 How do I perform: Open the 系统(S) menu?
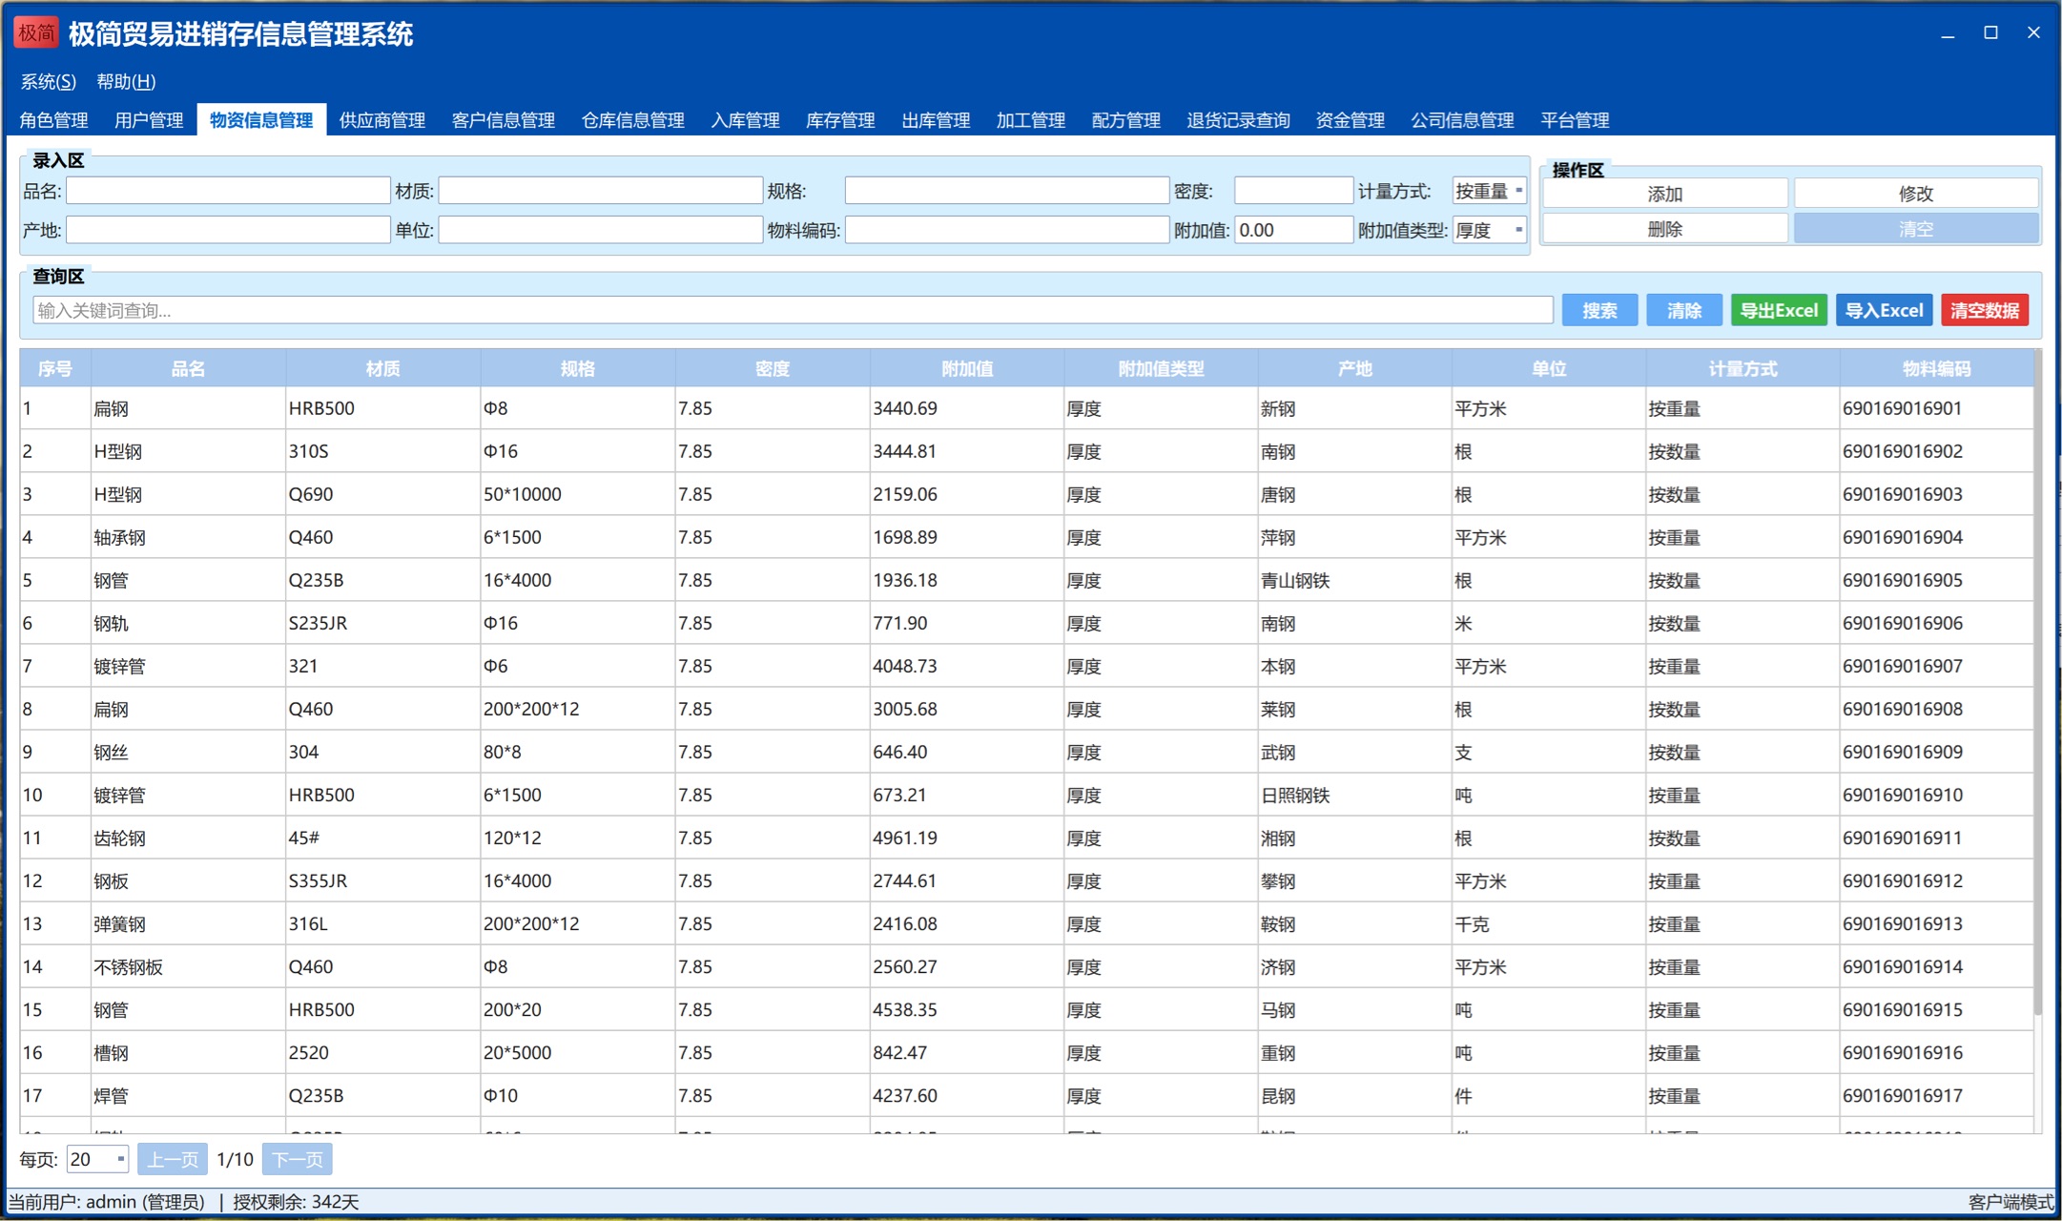click(49, 82)
